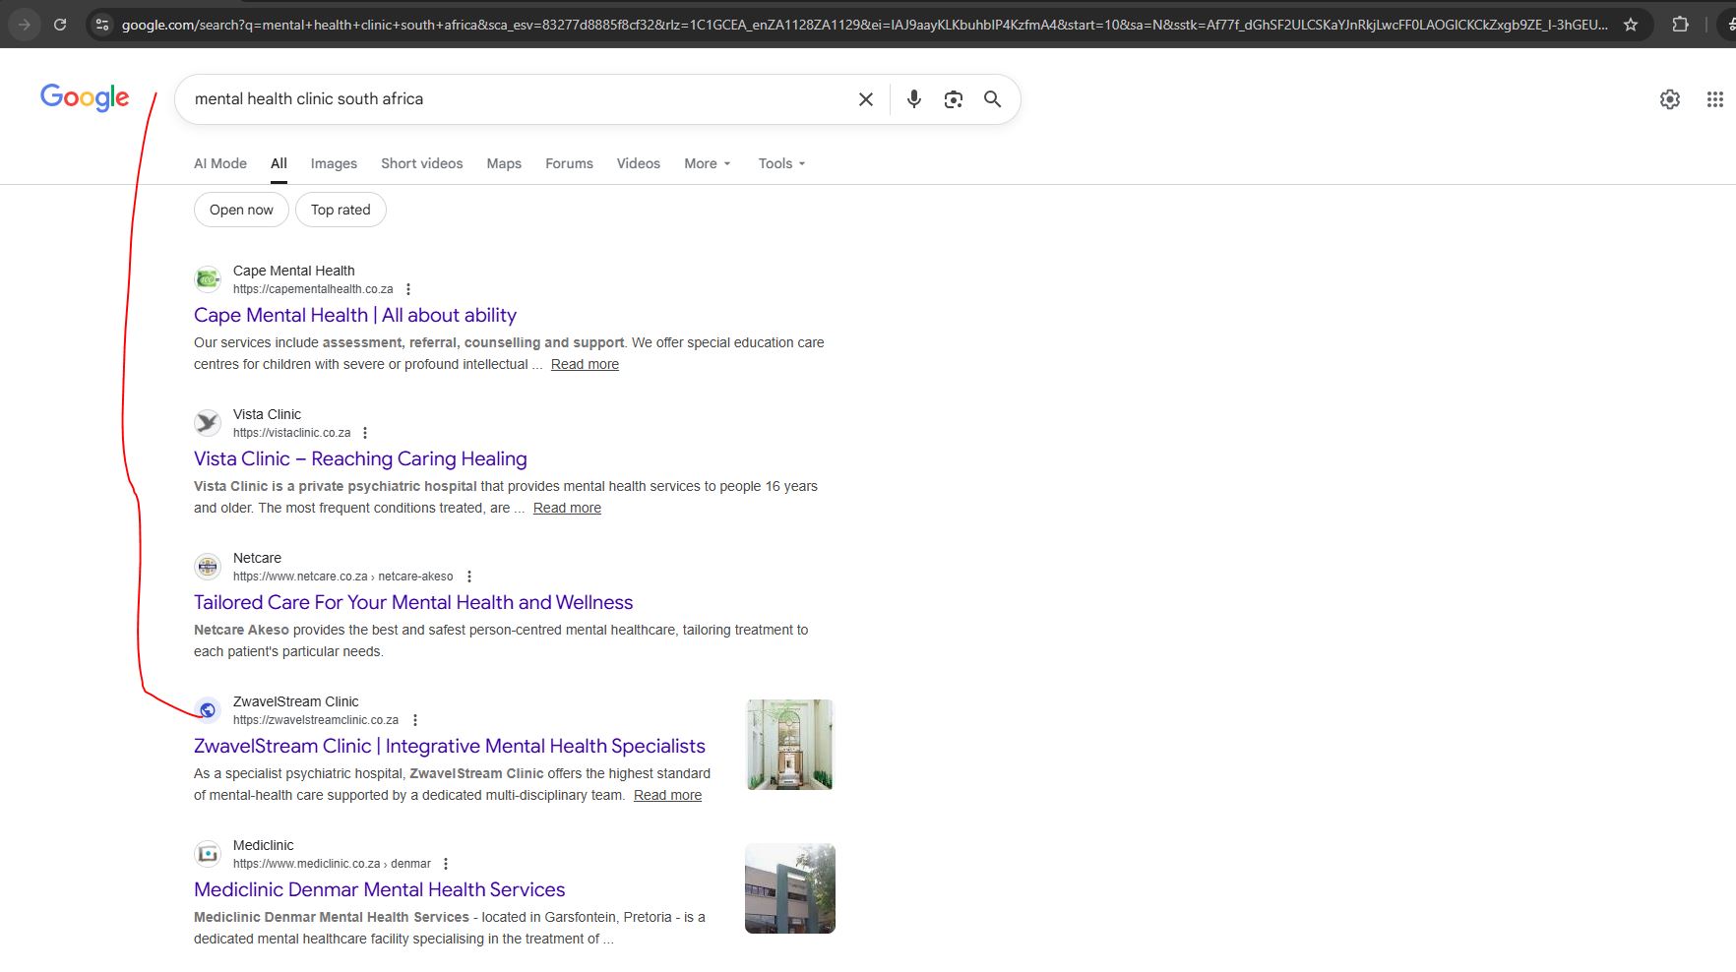This screenshot has width=1736, height=972.
Task: Clear the search query with the X icon
Action: click(865, 98)
